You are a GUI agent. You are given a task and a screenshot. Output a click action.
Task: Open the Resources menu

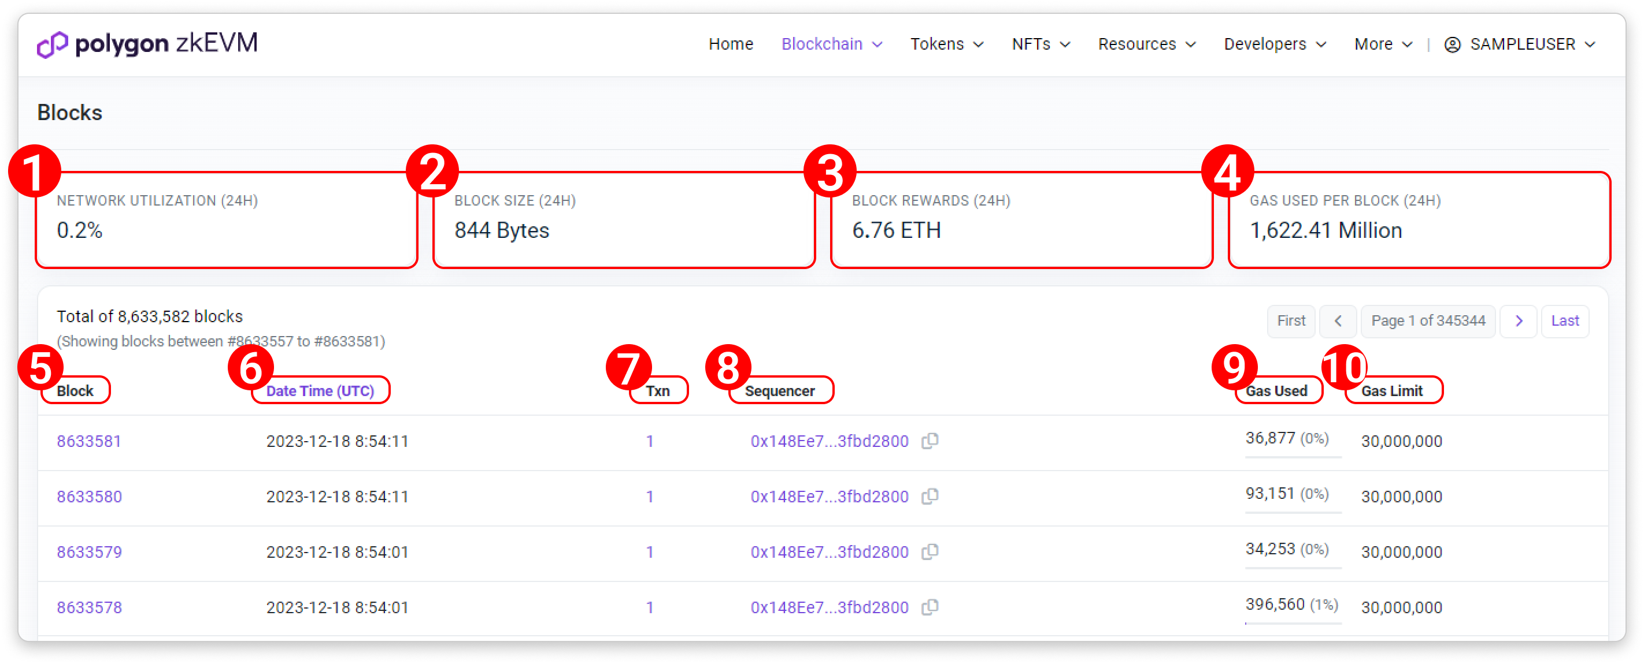(x=1146, y=44)
